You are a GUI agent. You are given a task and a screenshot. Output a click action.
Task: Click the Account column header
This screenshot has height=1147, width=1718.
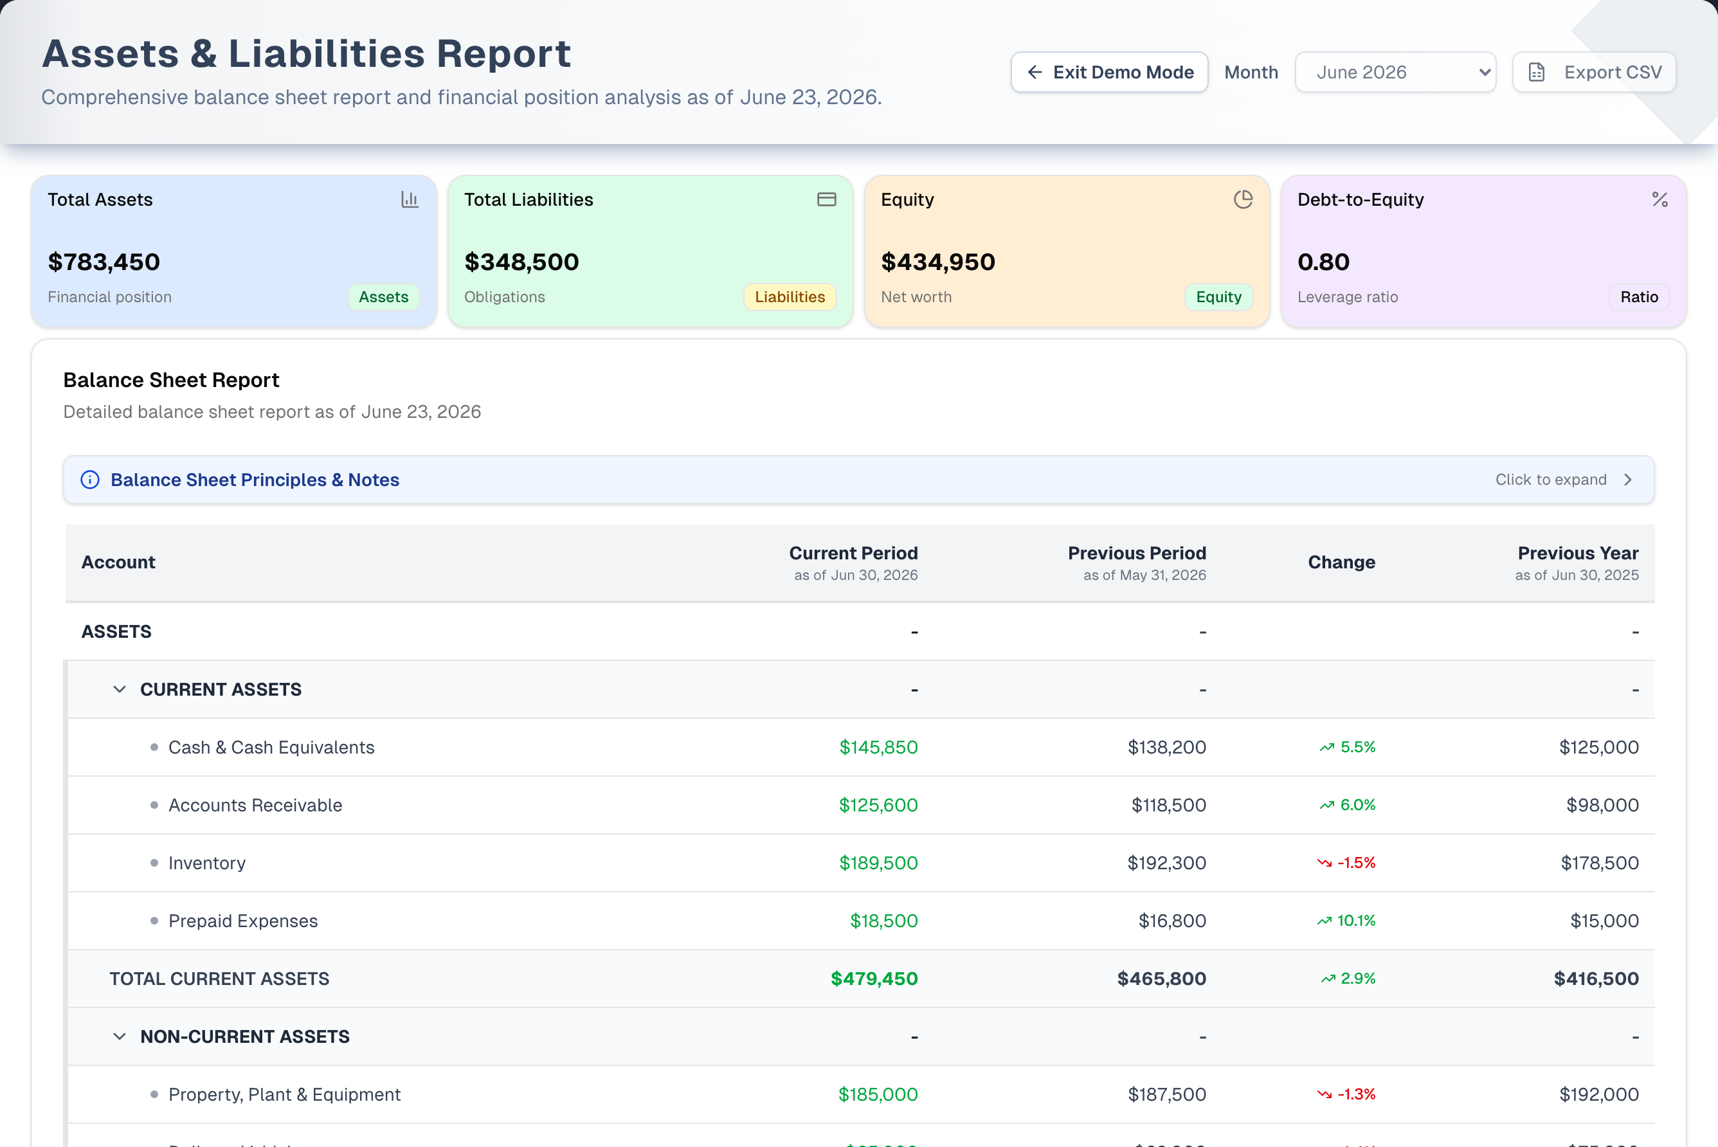pos(118,562)
